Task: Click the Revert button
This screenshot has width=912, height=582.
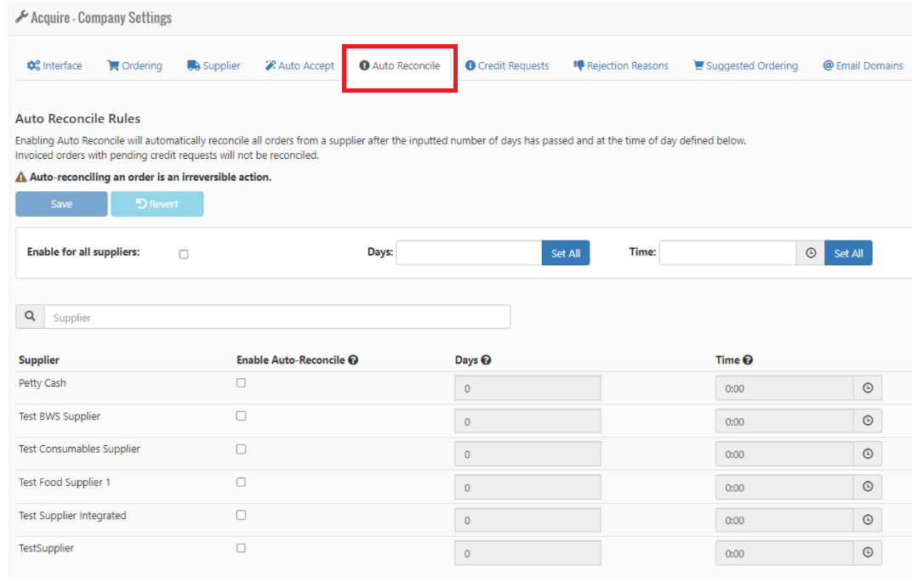Action: (157, 204)
